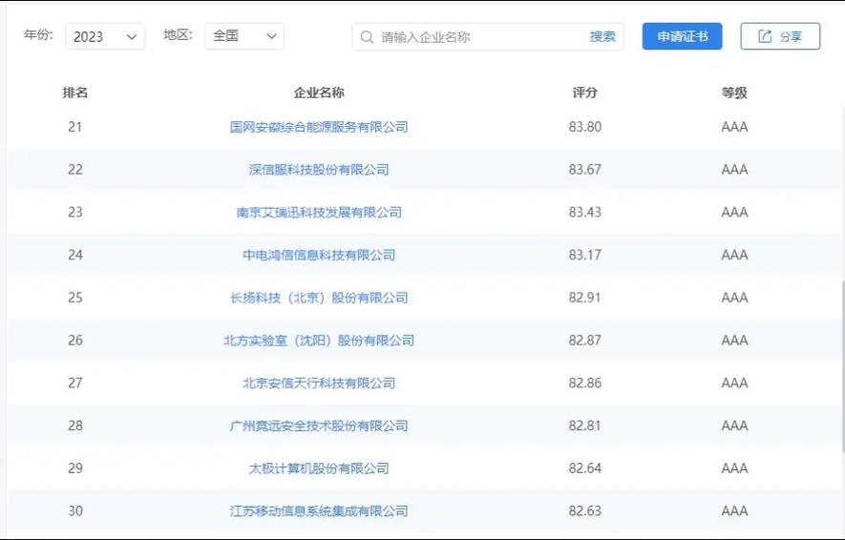This screenshot has height=540, width=845.
Task: Click rank number 29
Action: 74,467
